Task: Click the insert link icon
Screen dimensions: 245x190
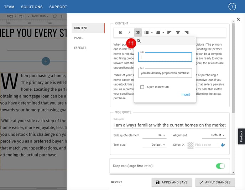Action: pos(138,32)
